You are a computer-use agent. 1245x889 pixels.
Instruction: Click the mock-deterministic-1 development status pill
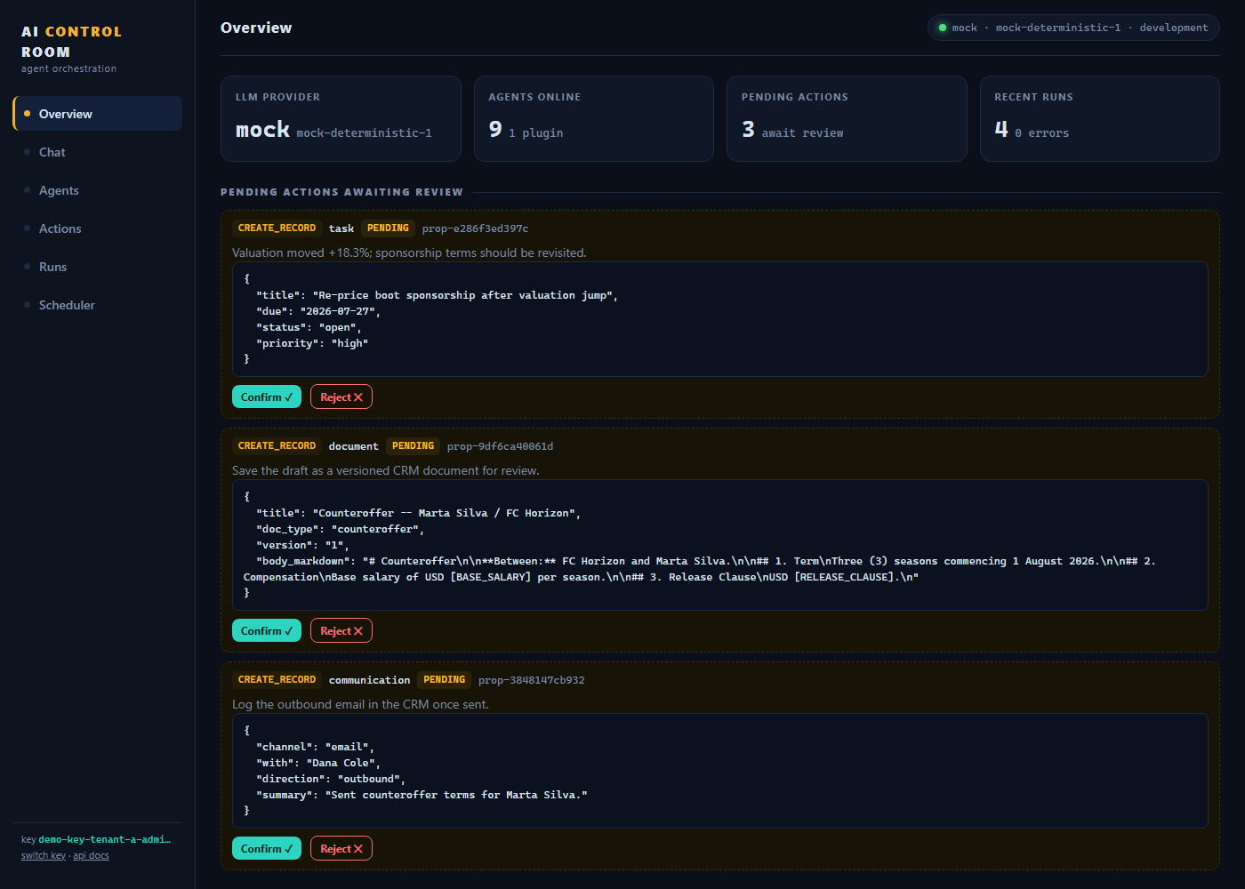click(1073, 28)
